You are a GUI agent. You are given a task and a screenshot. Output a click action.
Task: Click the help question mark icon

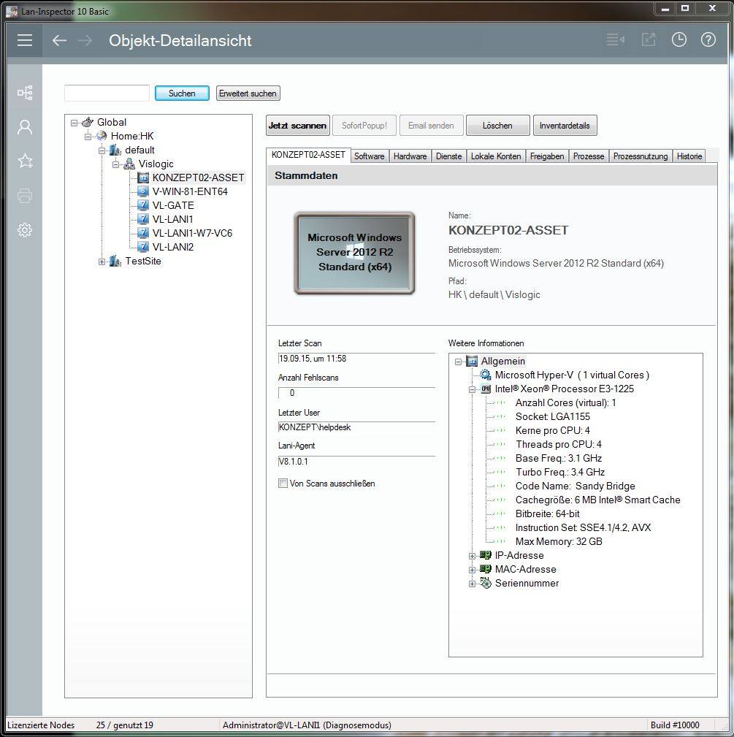click(708, 39)
